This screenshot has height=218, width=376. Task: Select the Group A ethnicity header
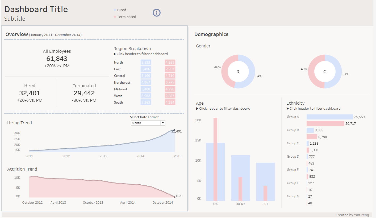pyautogui.click(x=293, y=117)
